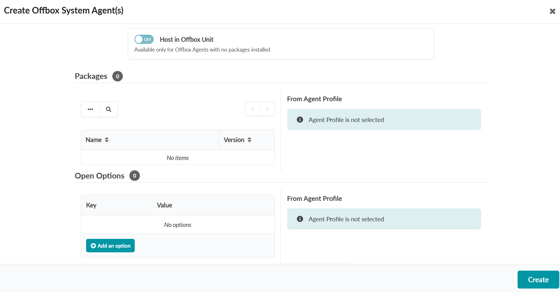Viewport: 560px width, 292px height.
Task: Click the Value column header
Action: [x=164, y=205]
